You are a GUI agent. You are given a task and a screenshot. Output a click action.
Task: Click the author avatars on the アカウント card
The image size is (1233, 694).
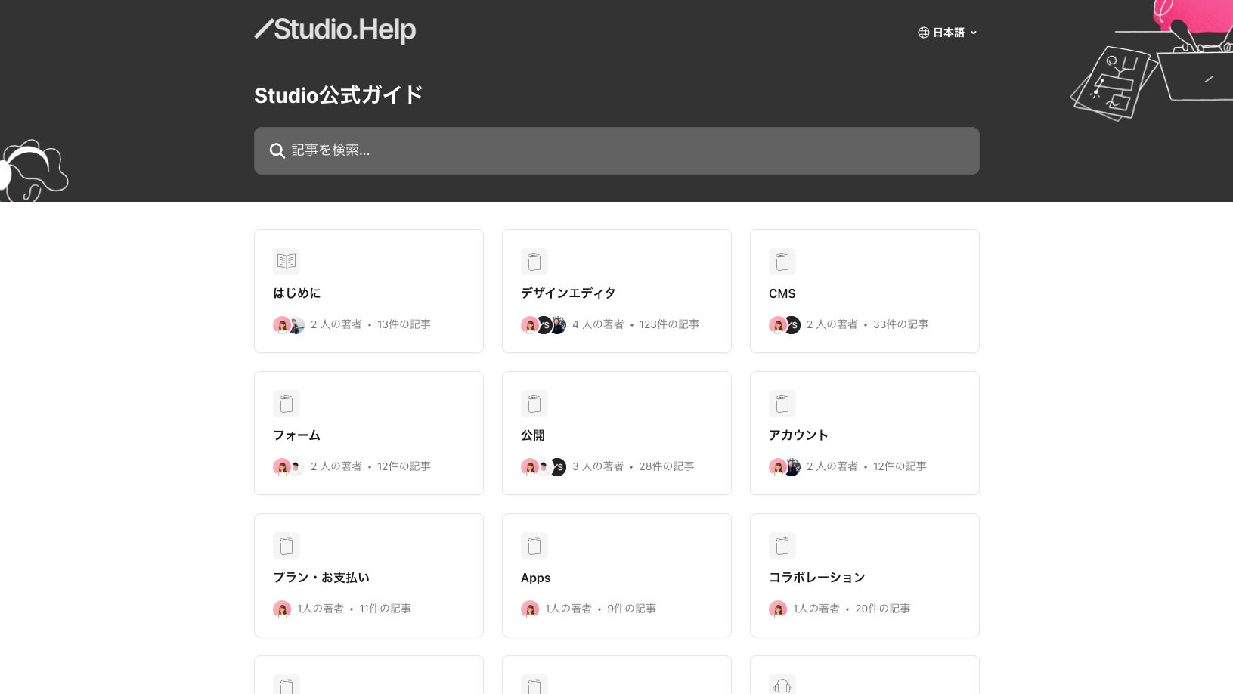tap(785, 467)
